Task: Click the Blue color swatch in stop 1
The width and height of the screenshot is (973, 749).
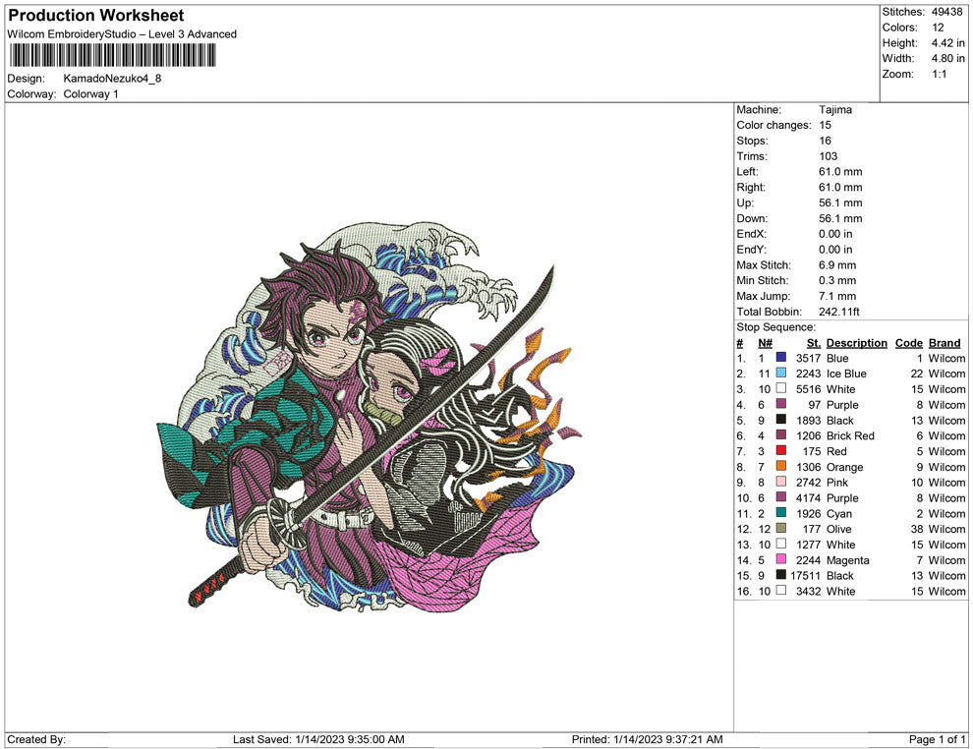Action: point(780,358)
